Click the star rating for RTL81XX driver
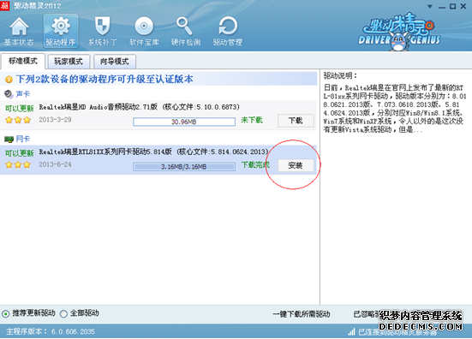 click(18, 164)
